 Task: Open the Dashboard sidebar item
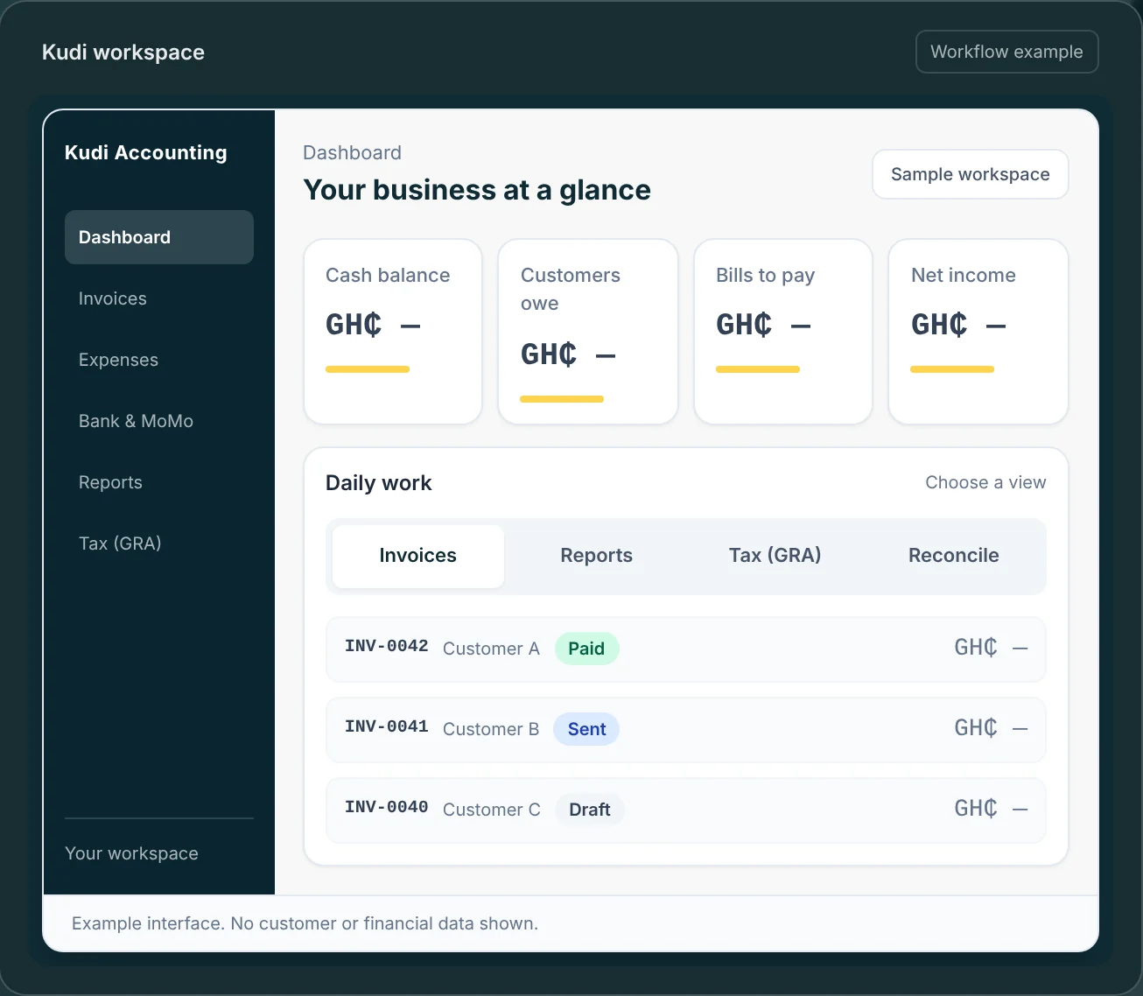[x=159, y=237]
